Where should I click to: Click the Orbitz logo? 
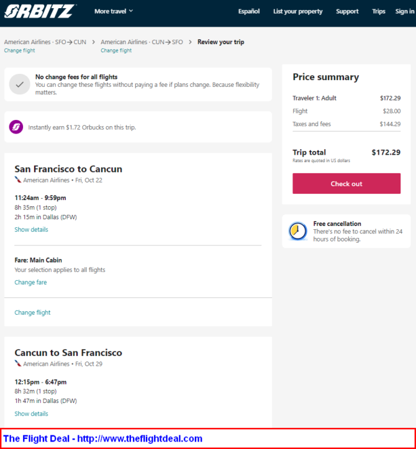click(x=40, y=11)
